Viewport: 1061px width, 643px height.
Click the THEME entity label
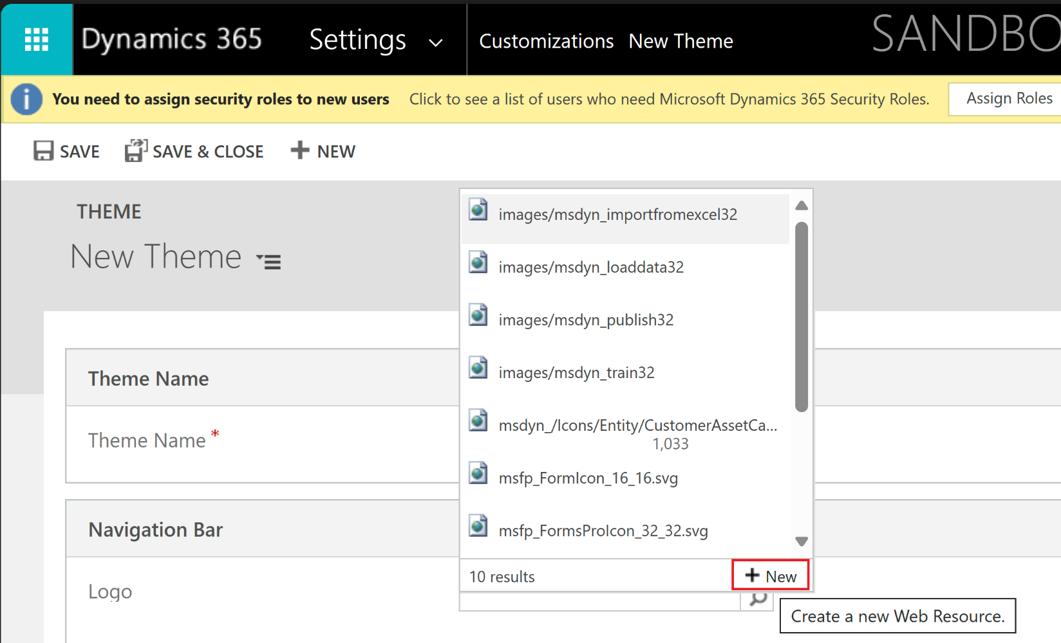109,212
